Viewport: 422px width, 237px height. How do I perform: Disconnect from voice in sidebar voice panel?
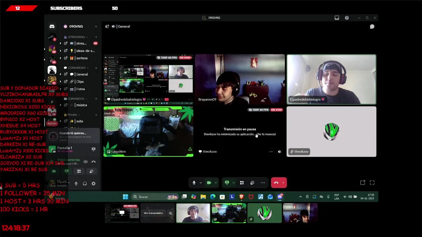point(93,162)
